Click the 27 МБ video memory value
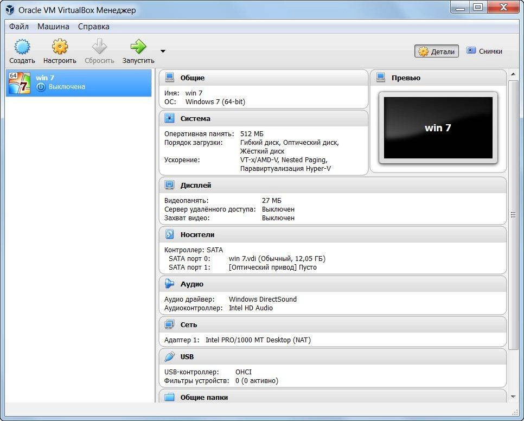 [271, 201]
